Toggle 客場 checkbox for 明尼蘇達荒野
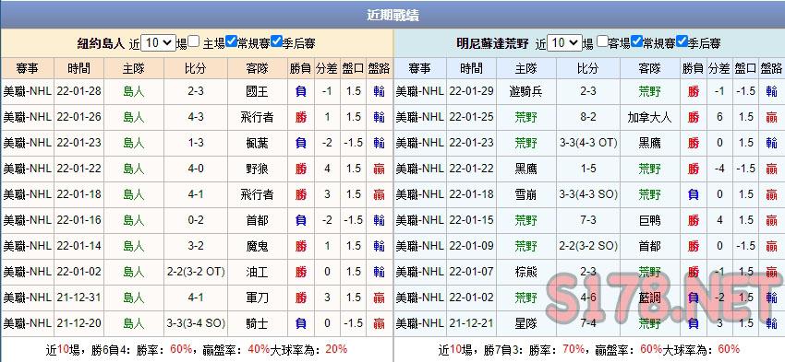Image resolution: width=785 pixels, height=362 pixels. (602, 42)
